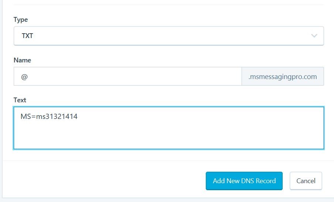Click the MS=ms31321414 verification text
The image size is (334, 202).
tap(49, 117)
